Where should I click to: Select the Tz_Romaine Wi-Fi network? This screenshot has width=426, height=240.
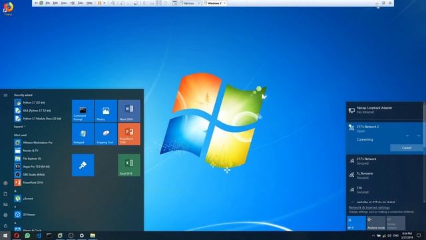tap(385, 175)
